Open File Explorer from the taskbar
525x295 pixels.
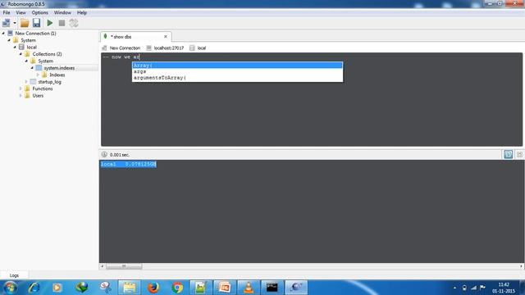coord(130,288)
